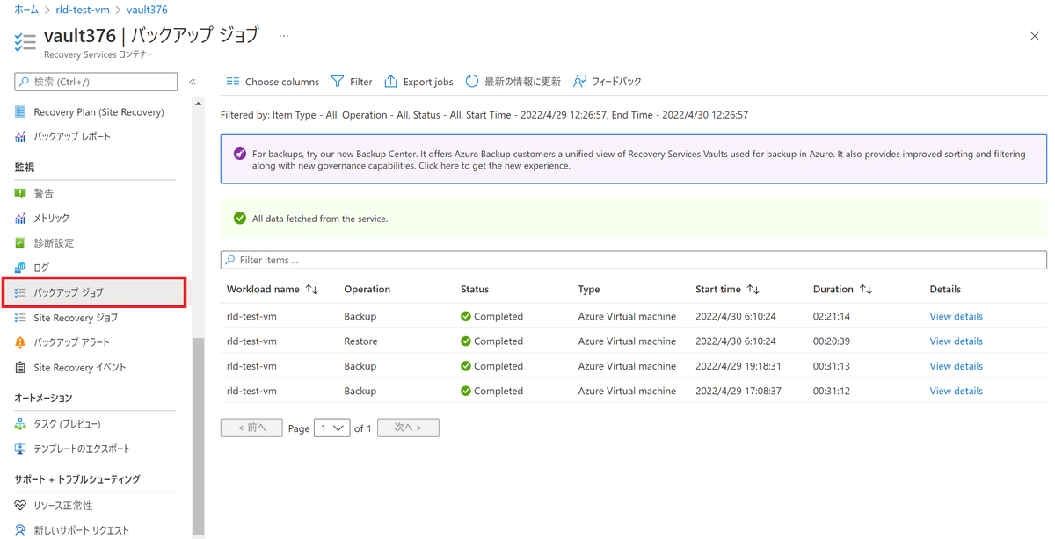1055x539 pixels.
Task: Click the vault376 breadcrumb link
Action: coord(147,10)
